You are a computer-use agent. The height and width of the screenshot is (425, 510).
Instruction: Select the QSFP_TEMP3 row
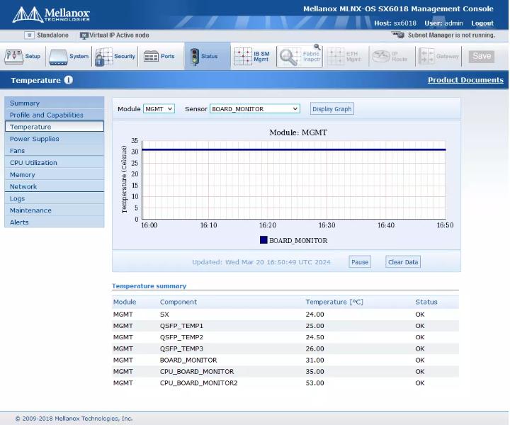(x=285, y=348)
